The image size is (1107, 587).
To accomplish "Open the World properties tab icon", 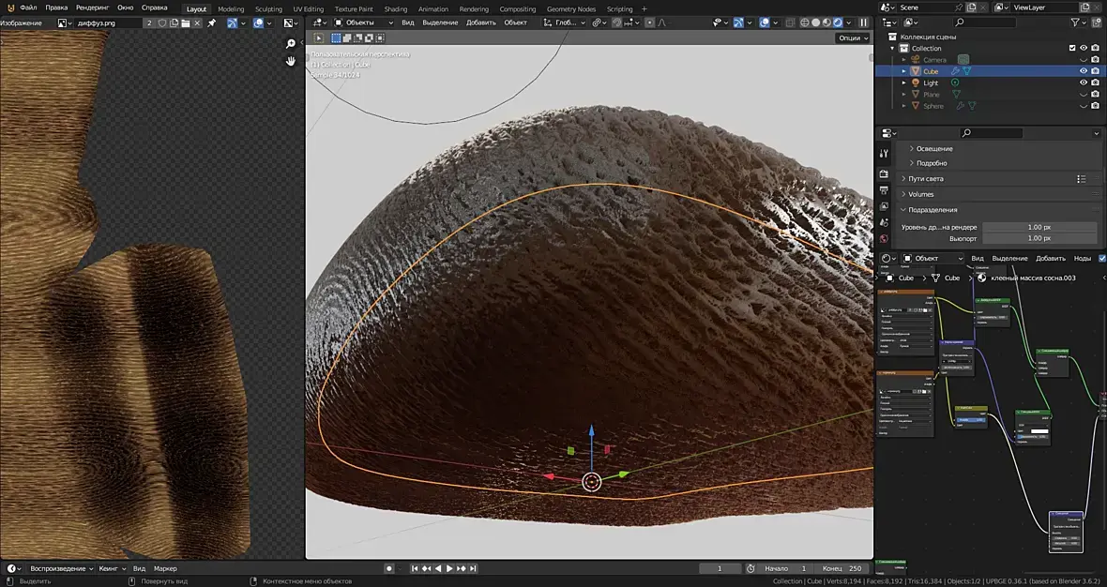I will pos(884,238).
